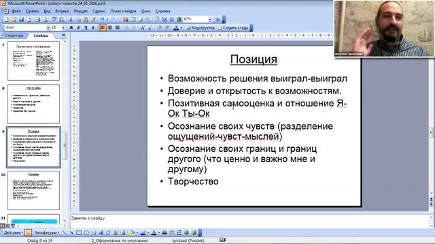Image resolution: width=435 pixels, height=244 pixels.
Task: Toggle text shadow (S) button
Action: click(93, 28)
